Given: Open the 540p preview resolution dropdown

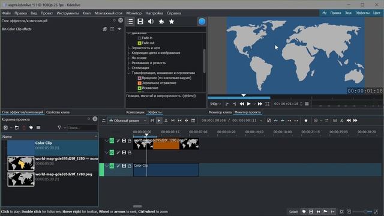Looking at the screenshot, I should (215, 104).
